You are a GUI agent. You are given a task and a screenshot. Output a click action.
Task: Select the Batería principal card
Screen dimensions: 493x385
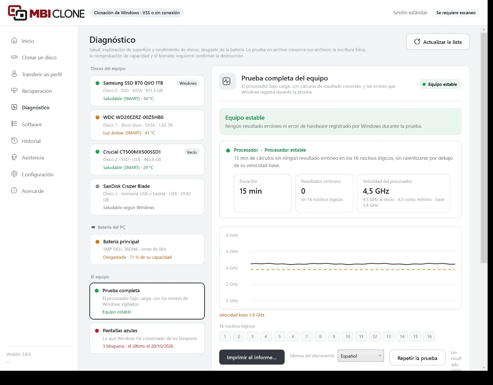point(147,249)
